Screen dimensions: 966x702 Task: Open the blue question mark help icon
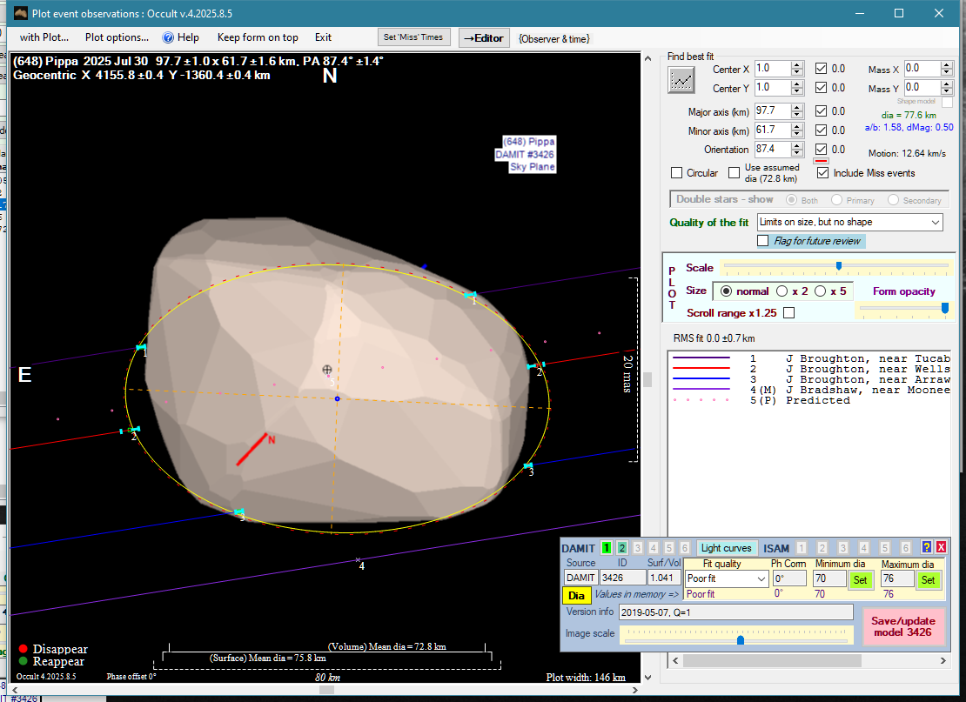point(927,547)
